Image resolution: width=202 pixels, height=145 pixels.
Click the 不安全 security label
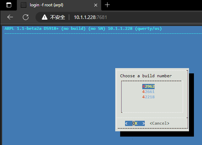[x=58, y=17]
